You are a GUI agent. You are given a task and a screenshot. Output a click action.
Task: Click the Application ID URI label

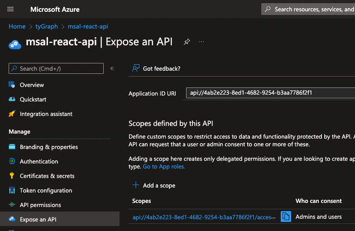[x=152, y=93]
